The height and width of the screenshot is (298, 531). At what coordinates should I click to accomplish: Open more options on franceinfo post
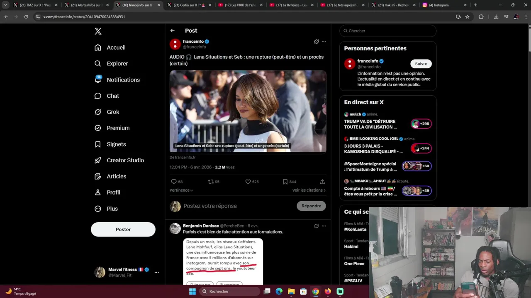[x=324, y=41]
